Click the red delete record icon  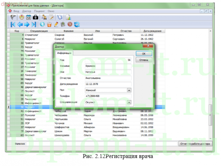pyautogui.click(x=69, y=25)
